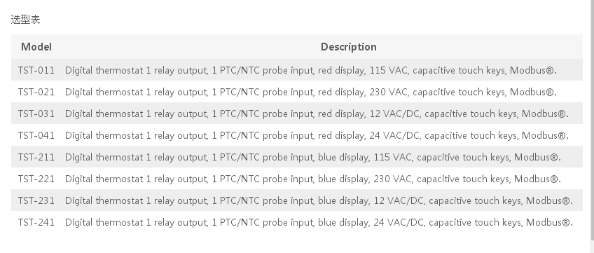Select the TST-241 model cell
Viewport: 594px width, 253px height.
[x=36, y=222]
